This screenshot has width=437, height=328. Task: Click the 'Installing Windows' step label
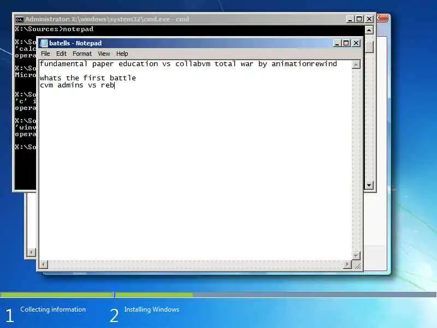pyautogui.click(x=152, y=309)
